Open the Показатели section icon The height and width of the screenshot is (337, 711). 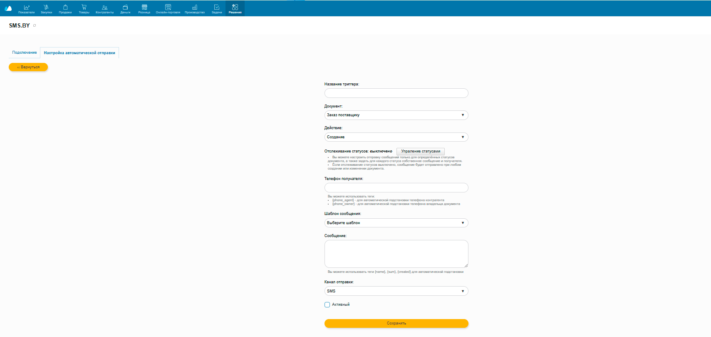coord(27,7)
